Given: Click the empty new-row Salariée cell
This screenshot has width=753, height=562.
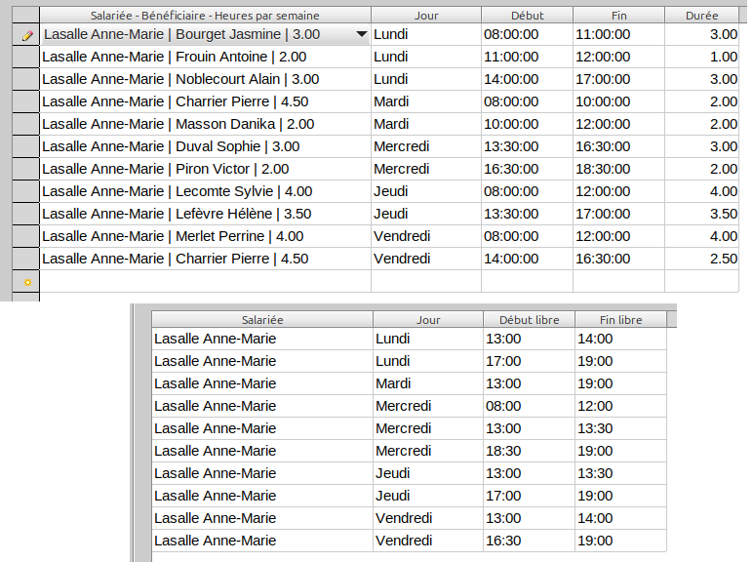Looking at the screenshot, I should click(x=206, y=281).
